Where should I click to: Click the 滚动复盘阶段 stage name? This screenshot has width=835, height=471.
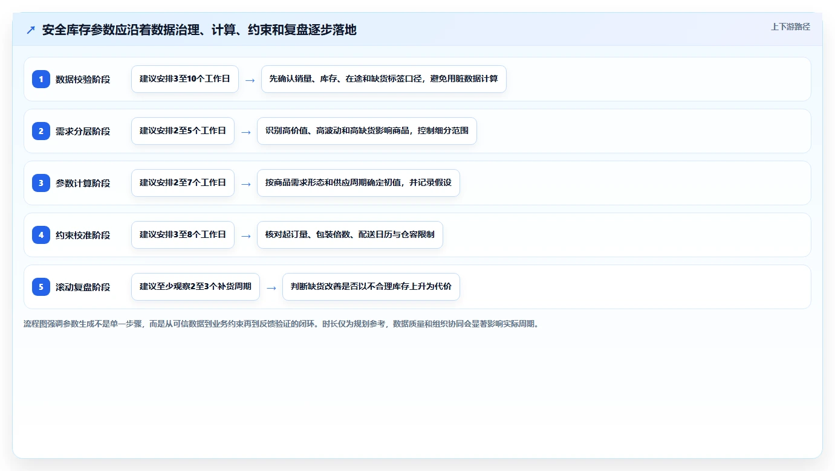(83, 287)
